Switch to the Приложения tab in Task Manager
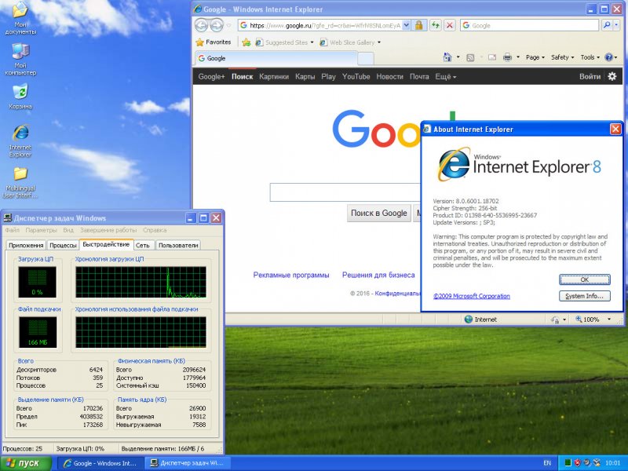The height and width of the screenshot is (471, 628). tap(26, 245)
